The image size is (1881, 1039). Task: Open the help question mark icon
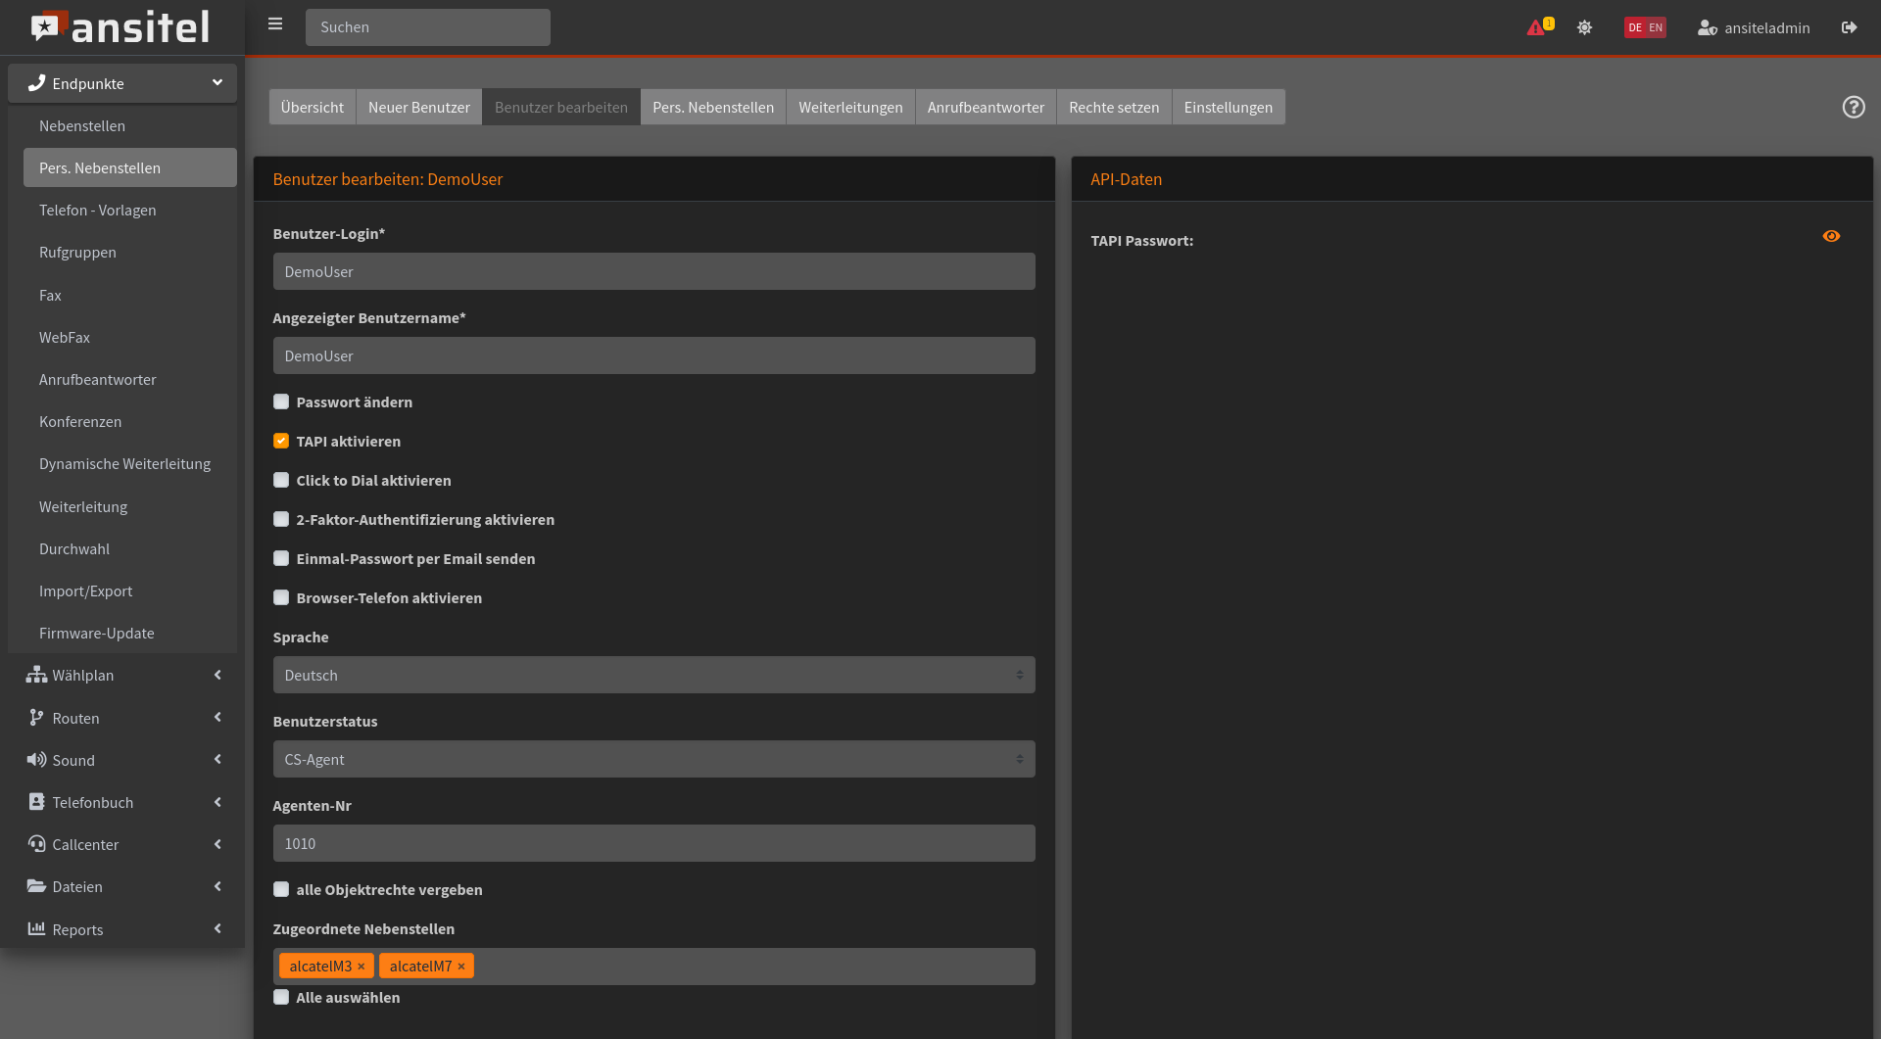[x=1853, y=107]
